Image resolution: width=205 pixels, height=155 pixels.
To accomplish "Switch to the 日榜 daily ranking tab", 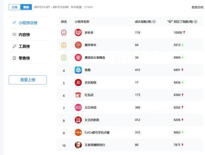I will point(14,7).
